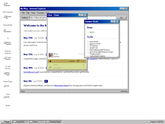Image resolution: width=165 pixels, height=124 pixels.
Task: Close the Summer Goals window
Action: tap(117, 21)
